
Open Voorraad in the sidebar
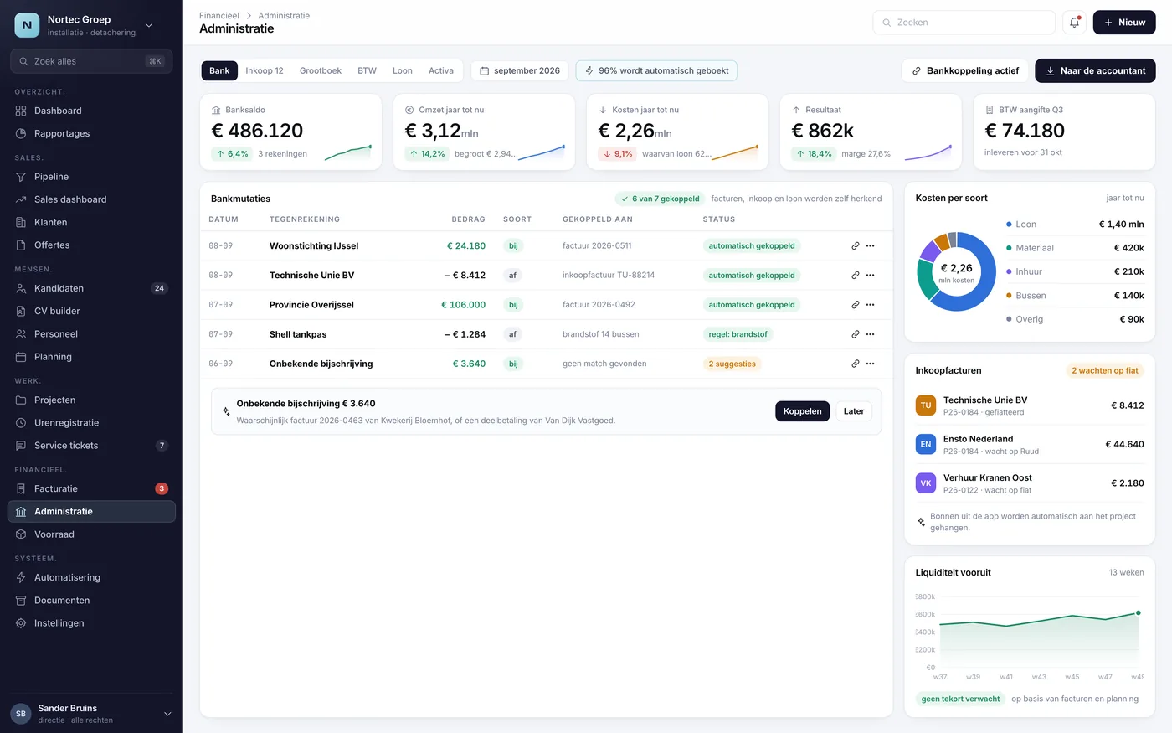tap(91, 534)
